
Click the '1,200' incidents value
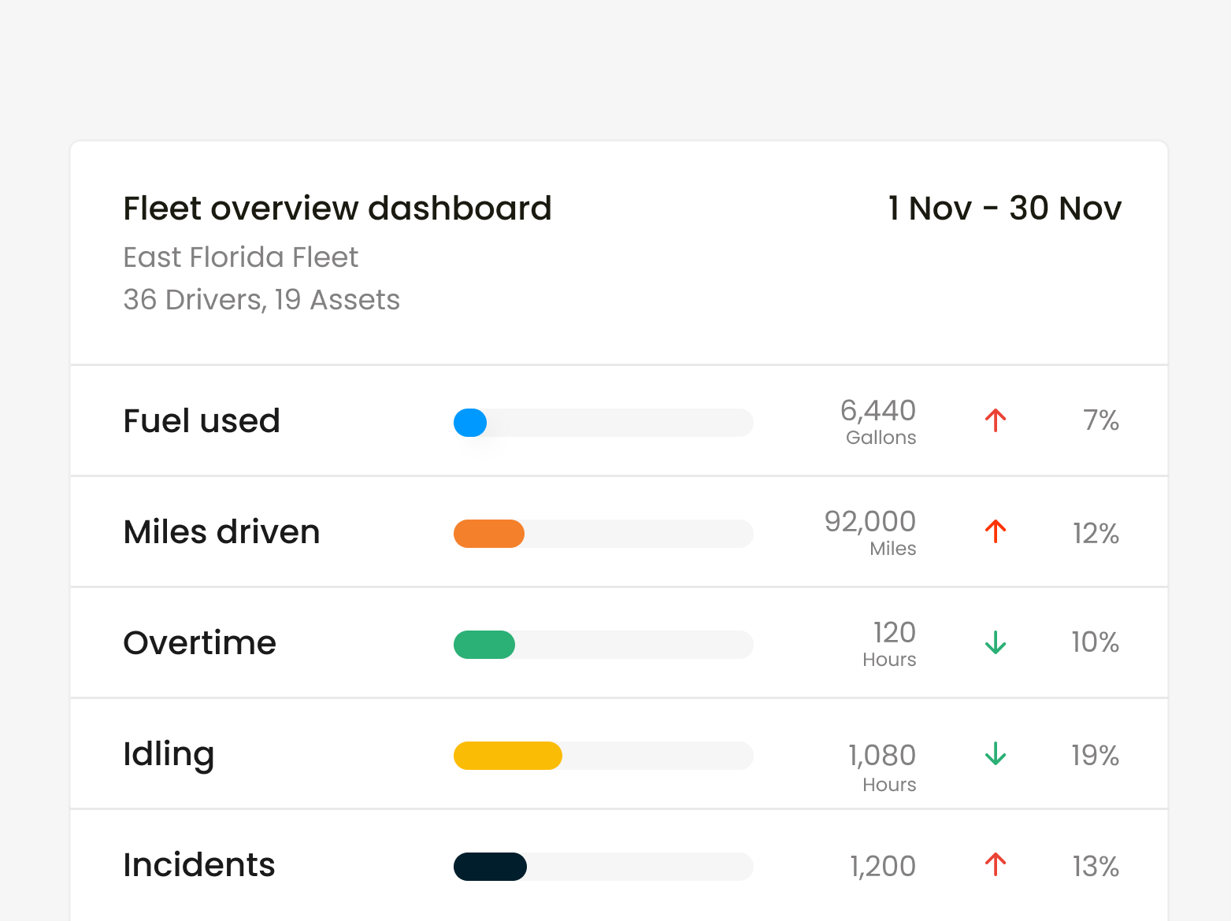[883, 867]
